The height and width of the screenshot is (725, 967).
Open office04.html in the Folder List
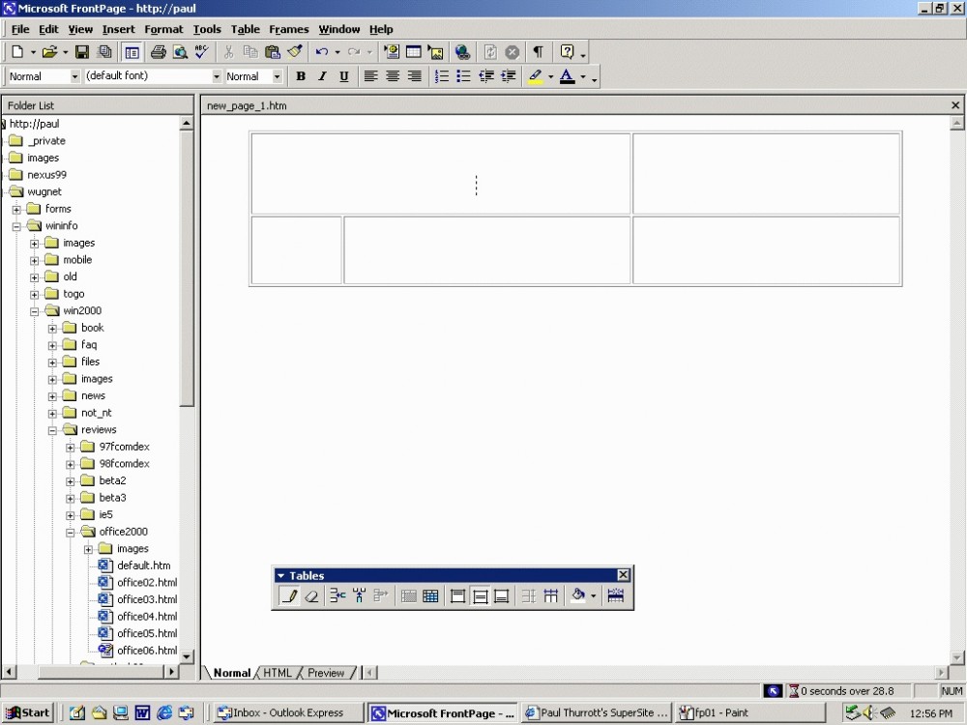147,617
